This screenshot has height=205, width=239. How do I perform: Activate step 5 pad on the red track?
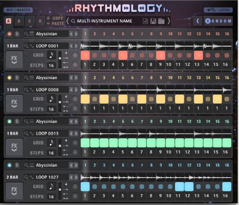click(123, 55)
